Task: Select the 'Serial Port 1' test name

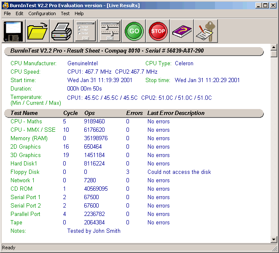Action: coord(25,197)
